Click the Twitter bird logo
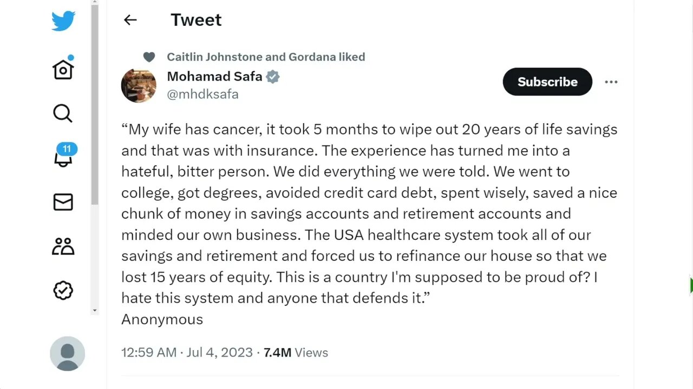 [63, 21]
